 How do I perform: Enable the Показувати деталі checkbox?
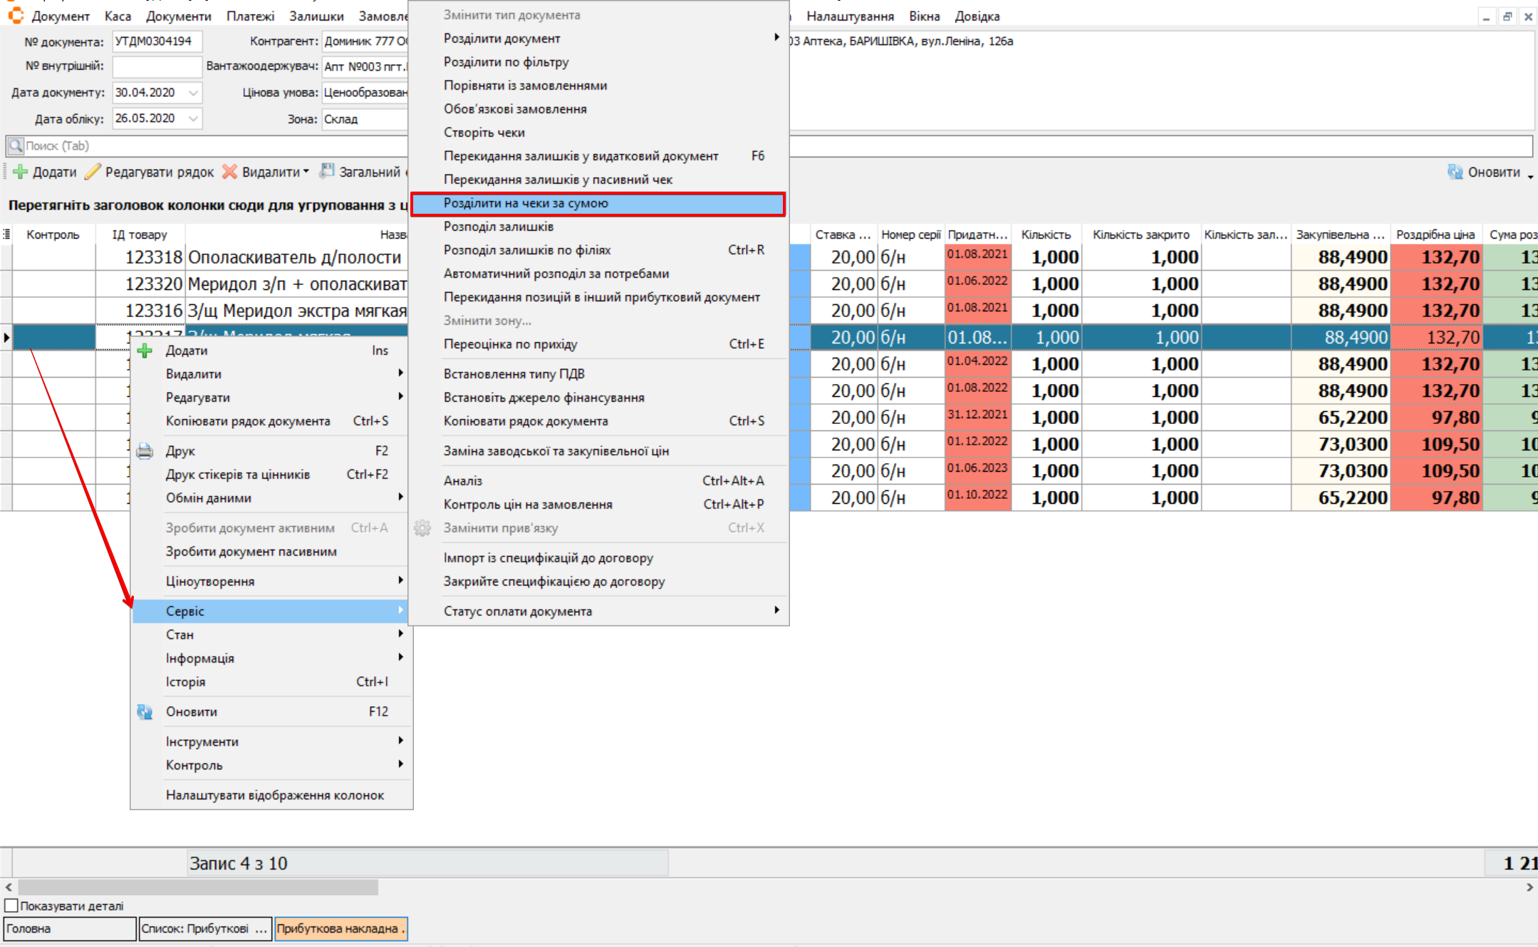11,906
